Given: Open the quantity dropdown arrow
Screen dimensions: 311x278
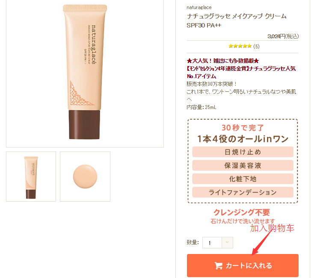Looking at the screenshot, I should tap(227, 242).
